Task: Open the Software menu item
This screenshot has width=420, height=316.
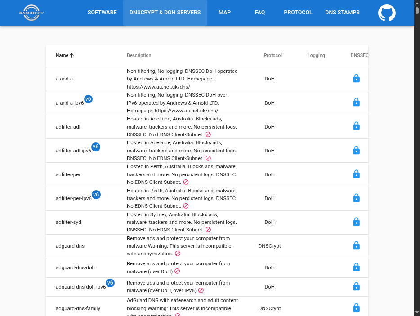Action: [102, 13]
